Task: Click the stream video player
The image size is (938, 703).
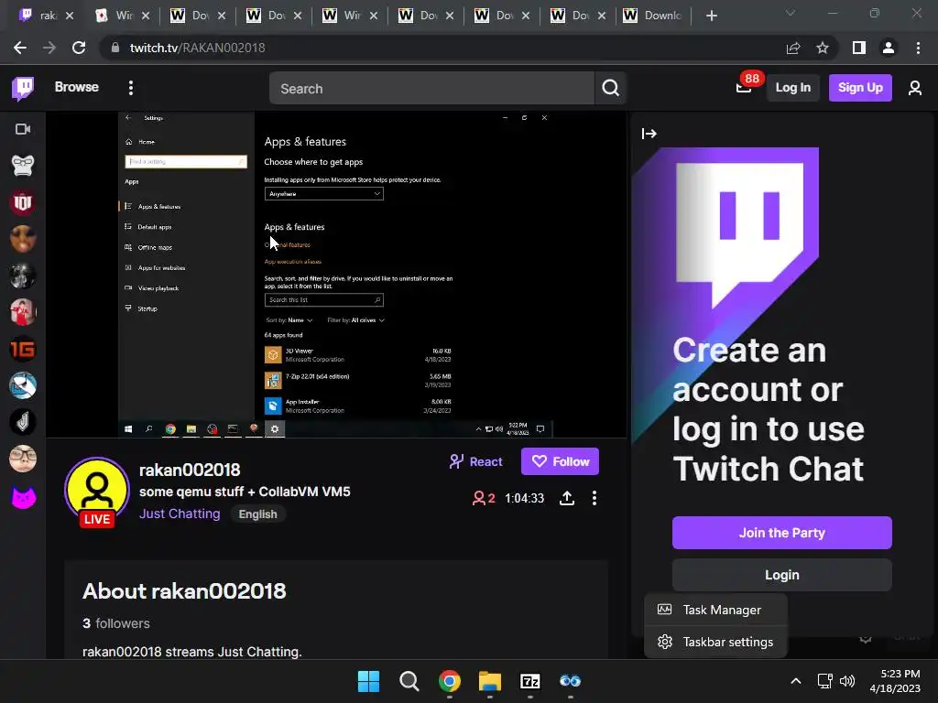Action: (x=336, y=275)
